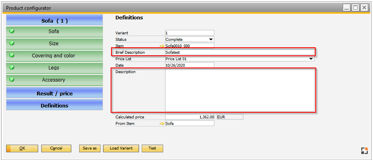
Task: Follow the yellow link arrow next to From Item
Action: (162, 124)
